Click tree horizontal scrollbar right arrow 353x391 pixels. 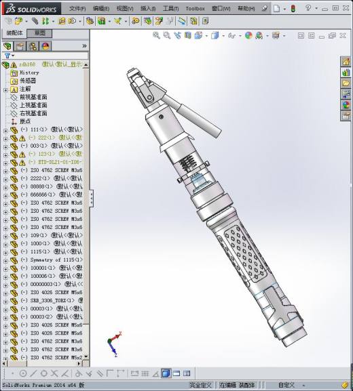[x=79, y=364]
